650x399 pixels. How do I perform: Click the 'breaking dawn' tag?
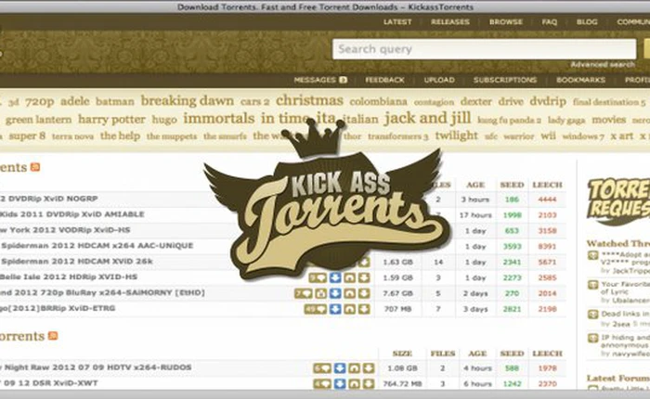click(188, 101)
